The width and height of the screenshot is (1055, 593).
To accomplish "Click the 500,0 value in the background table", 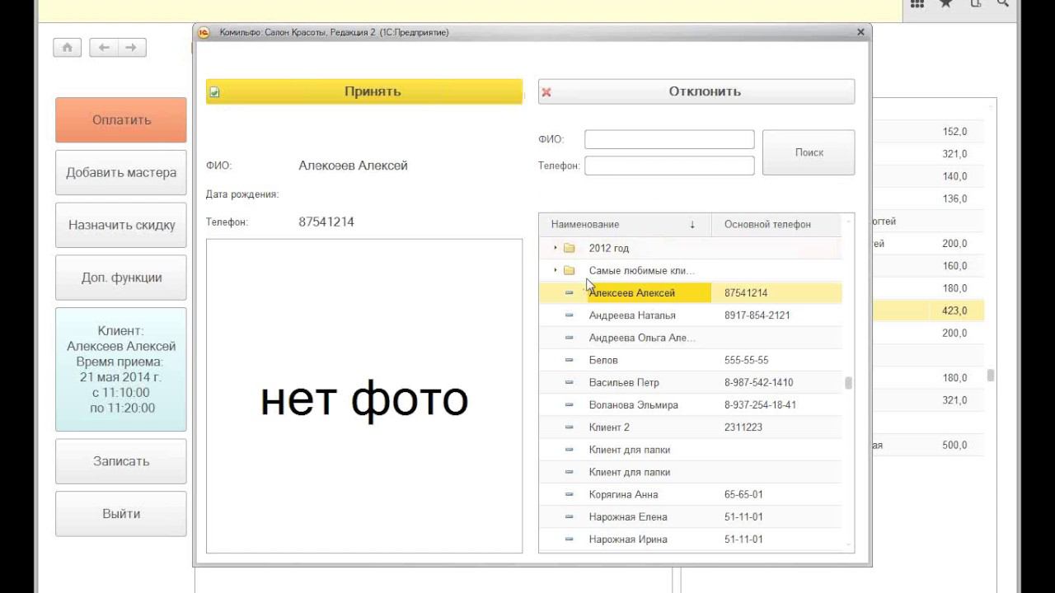I will (x=954, y=445).
